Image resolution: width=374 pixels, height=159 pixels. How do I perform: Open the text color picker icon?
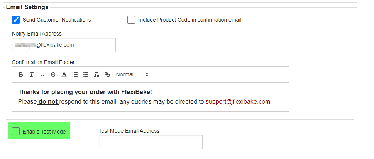[x=64, y=74]
